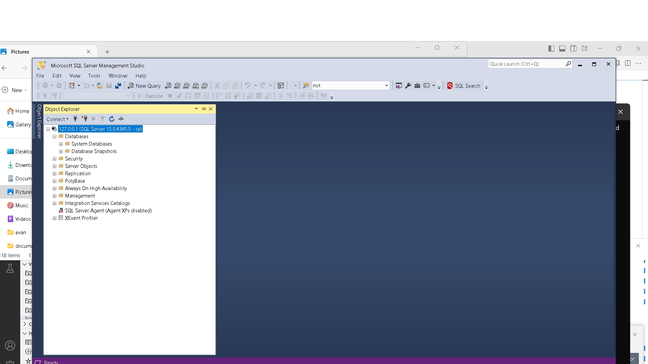Open Database Engine Query icon next to New Query
Viewport: 648px width, 364px height.
tap(168, 86)
